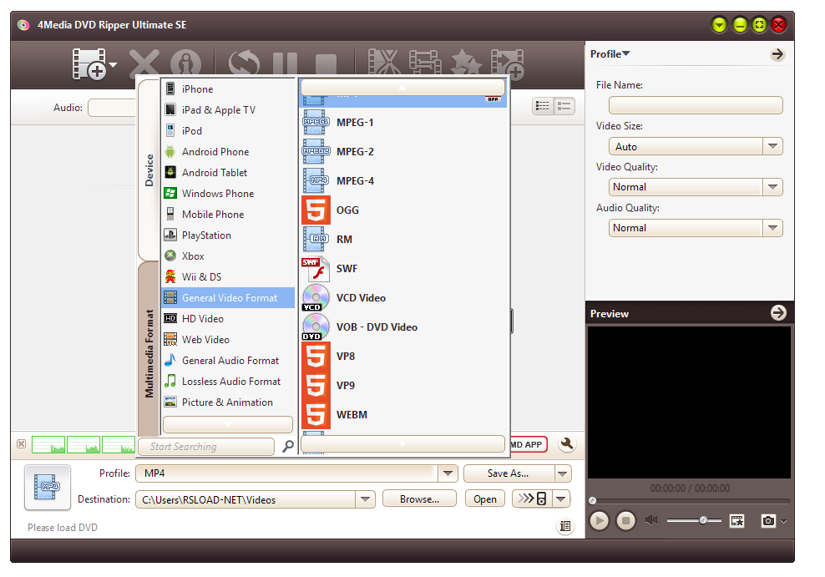This screenshot has width=825, height=577.
Task: Click the Add DVD file toolbar icon
Action: pyautogui.click(x=89, y=64)
